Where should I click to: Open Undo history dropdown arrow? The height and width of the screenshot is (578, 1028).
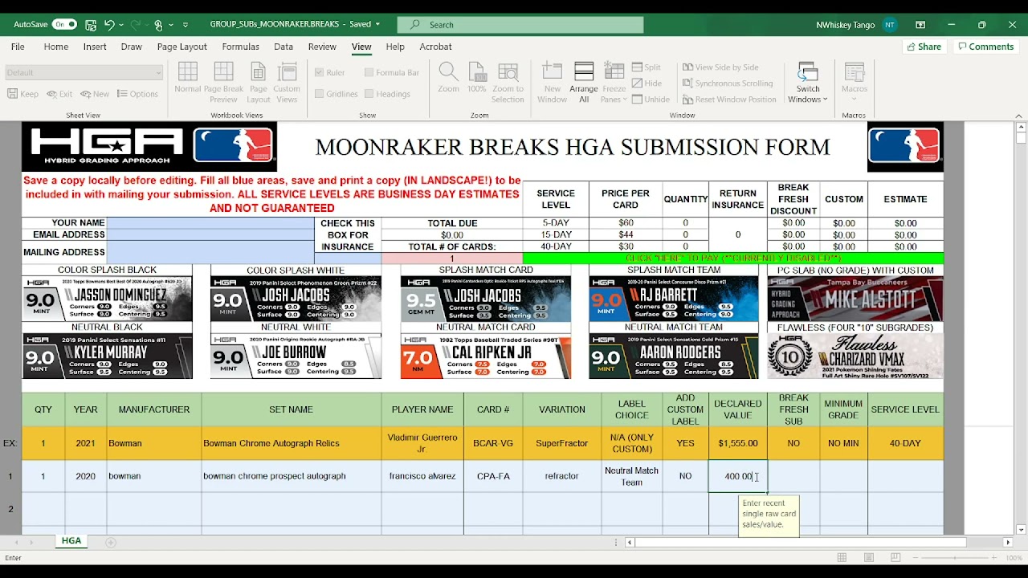pos(121,25)
